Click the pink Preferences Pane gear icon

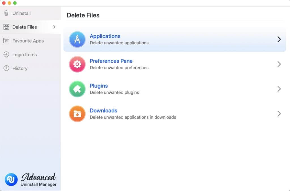[77, 64]
